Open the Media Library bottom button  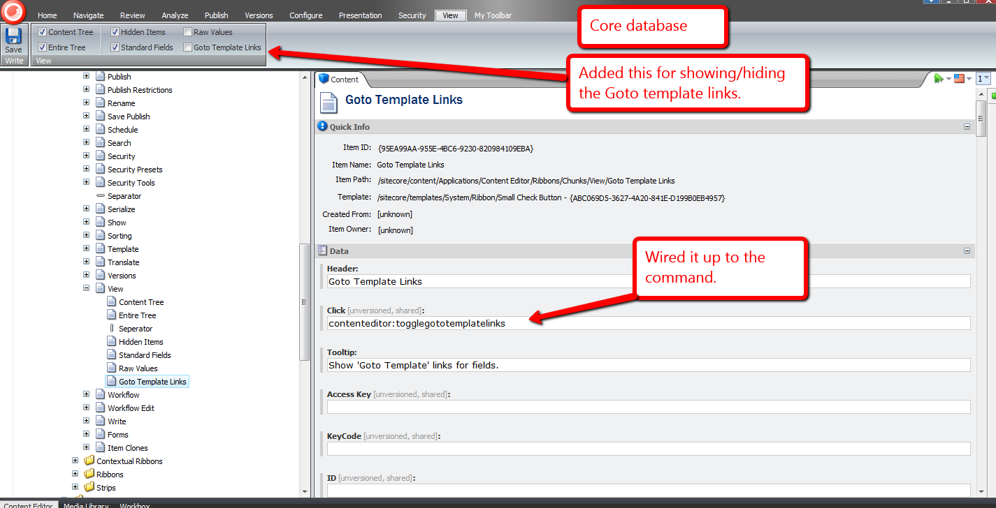tap(86, 505)
